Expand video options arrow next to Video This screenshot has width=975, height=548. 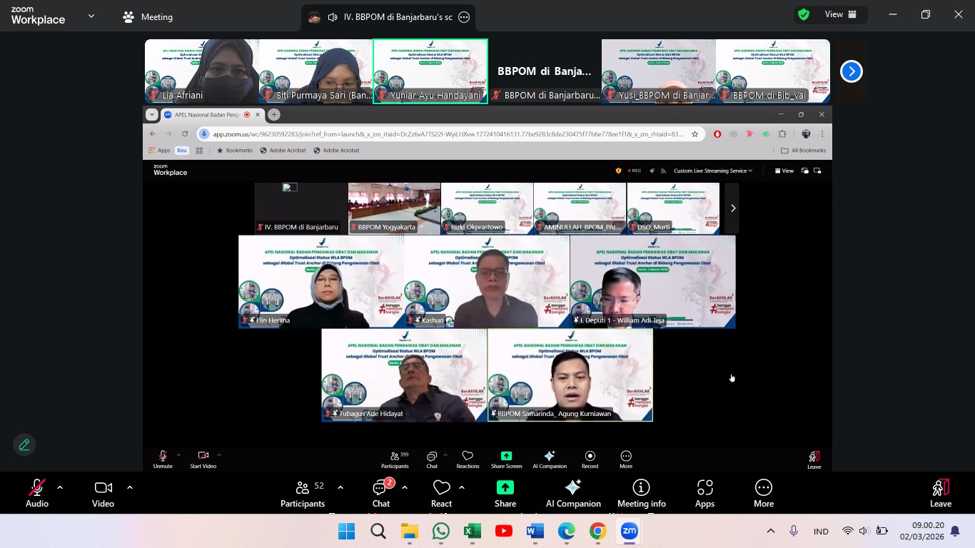(x=130, y=487)
